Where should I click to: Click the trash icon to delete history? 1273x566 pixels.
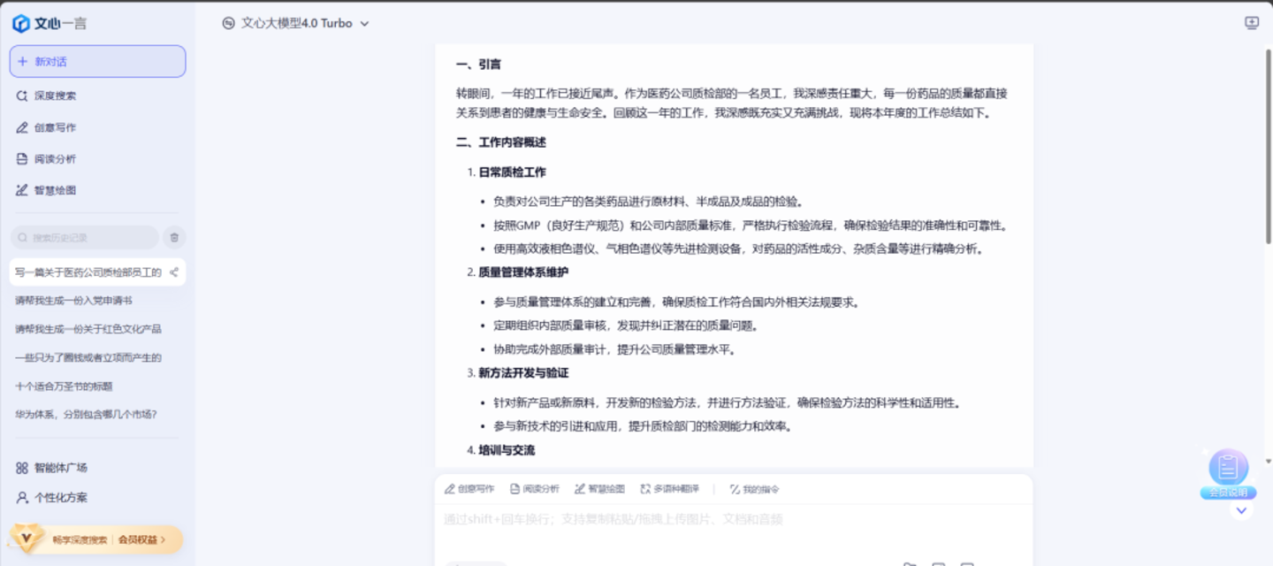click(x=174, y=237)
